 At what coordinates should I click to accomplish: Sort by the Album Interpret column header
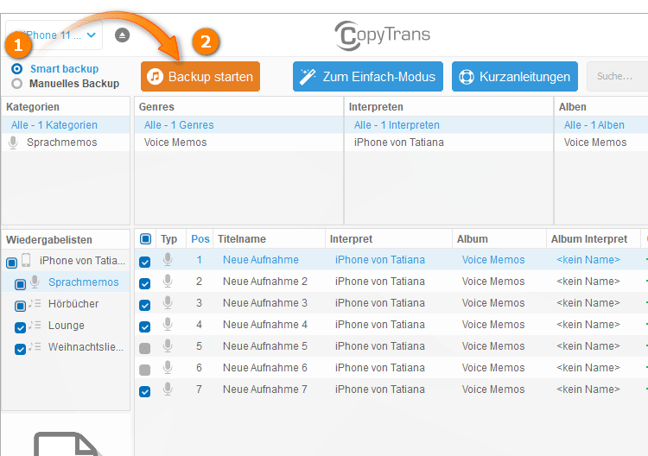(594, 238)
